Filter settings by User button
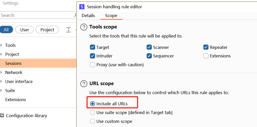 [x=24, y=30]
